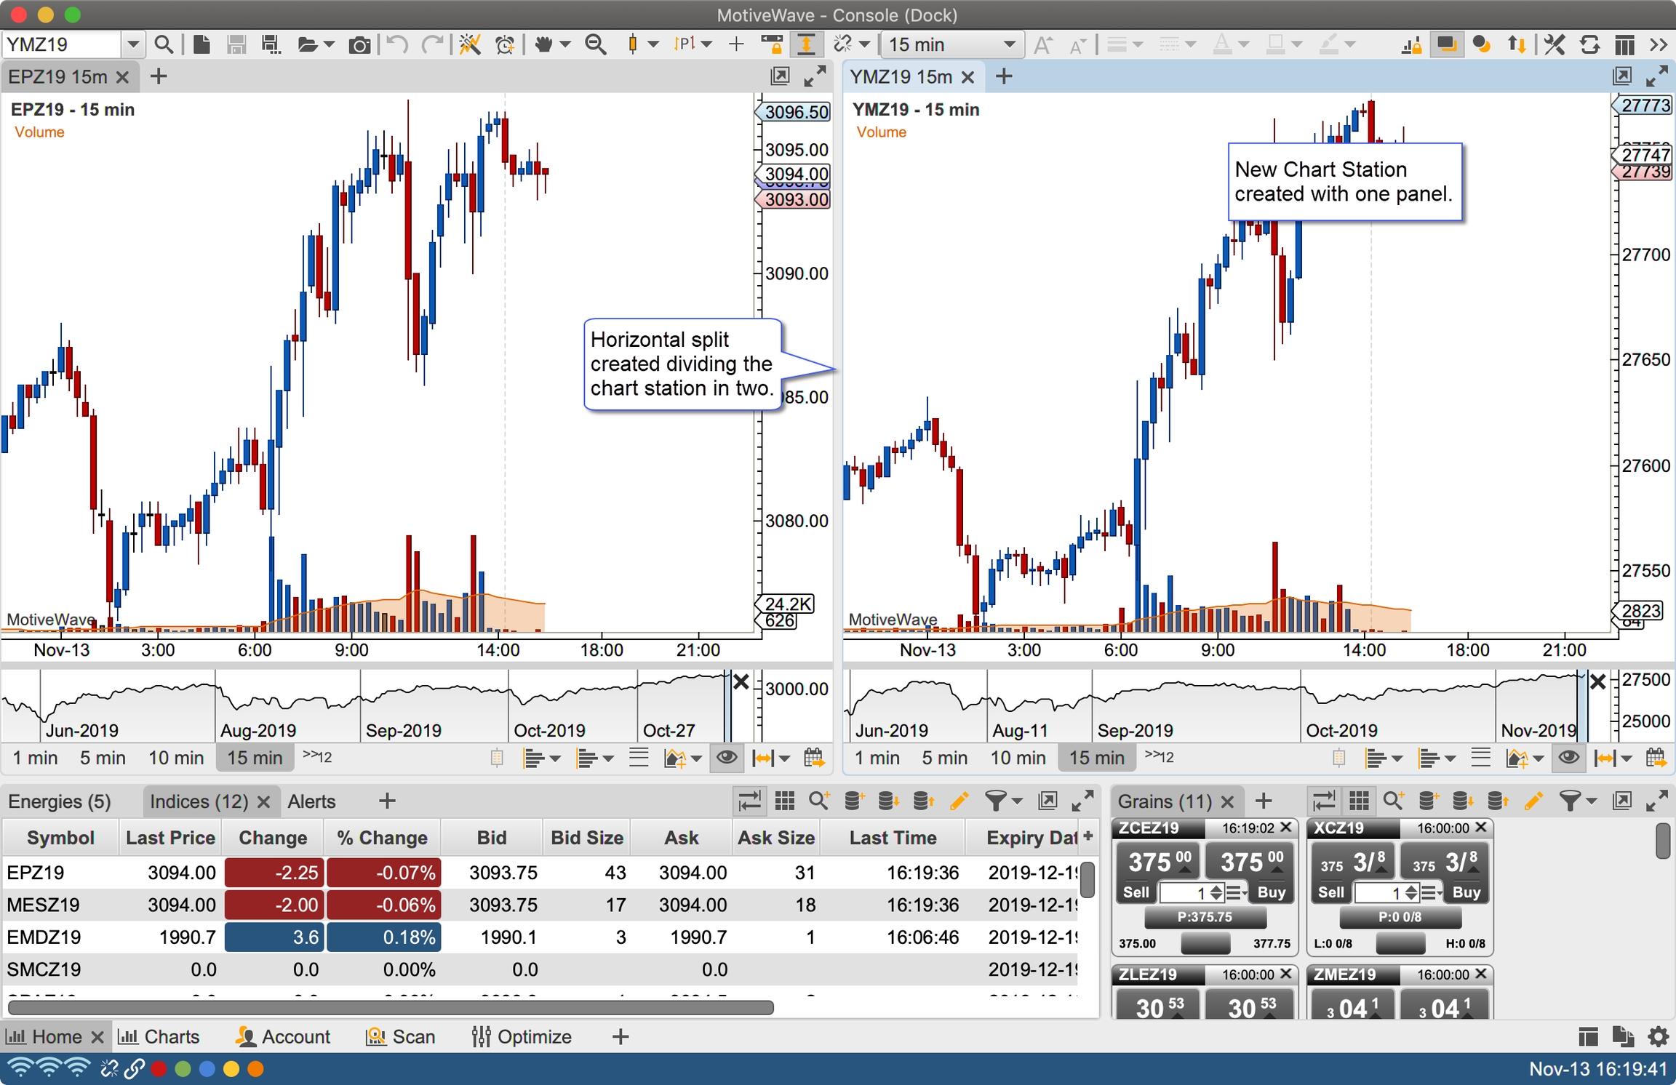
Task: Open EPZ19 chart calendar date icon
Action: tap(814, 758)
